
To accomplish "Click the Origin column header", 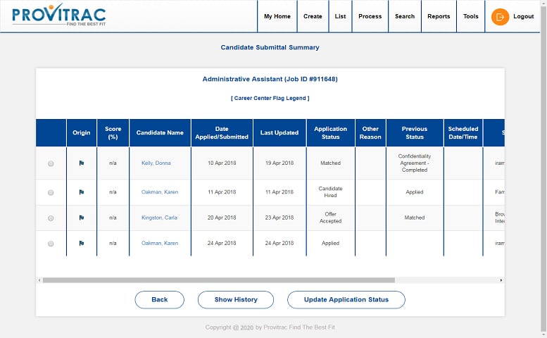I will click(81, 132).
